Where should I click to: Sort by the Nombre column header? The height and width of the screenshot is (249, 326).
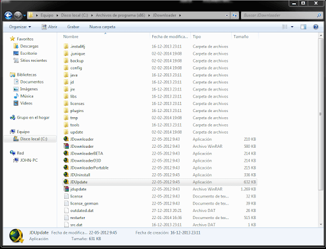coord(71,36)
